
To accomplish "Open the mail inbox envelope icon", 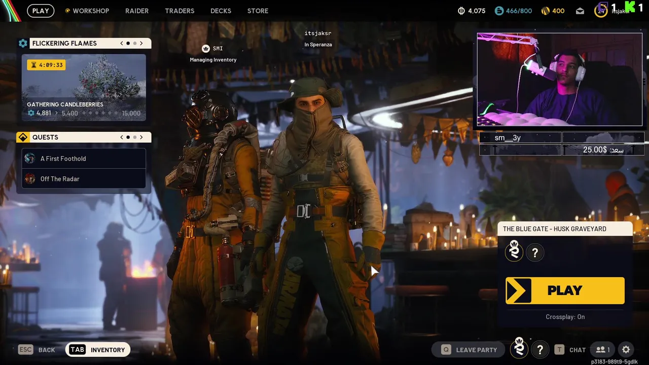I will pyautogui.click(x=580, y=11).
